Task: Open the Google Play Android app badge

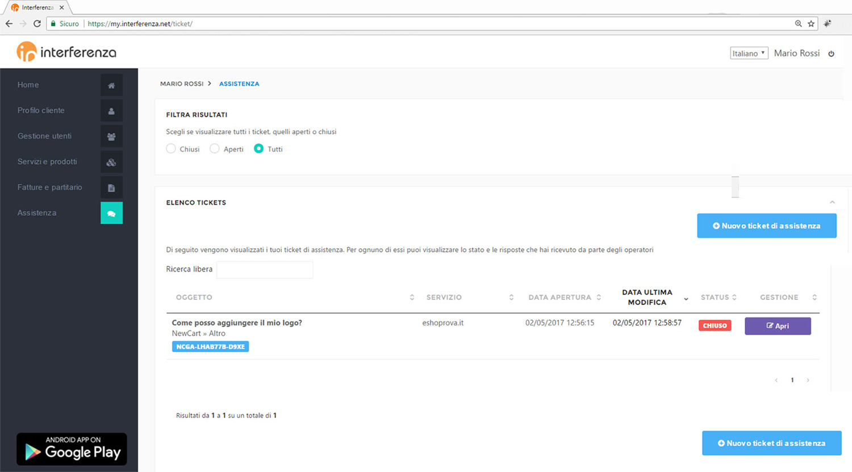Action: click(x=72, y=449)
